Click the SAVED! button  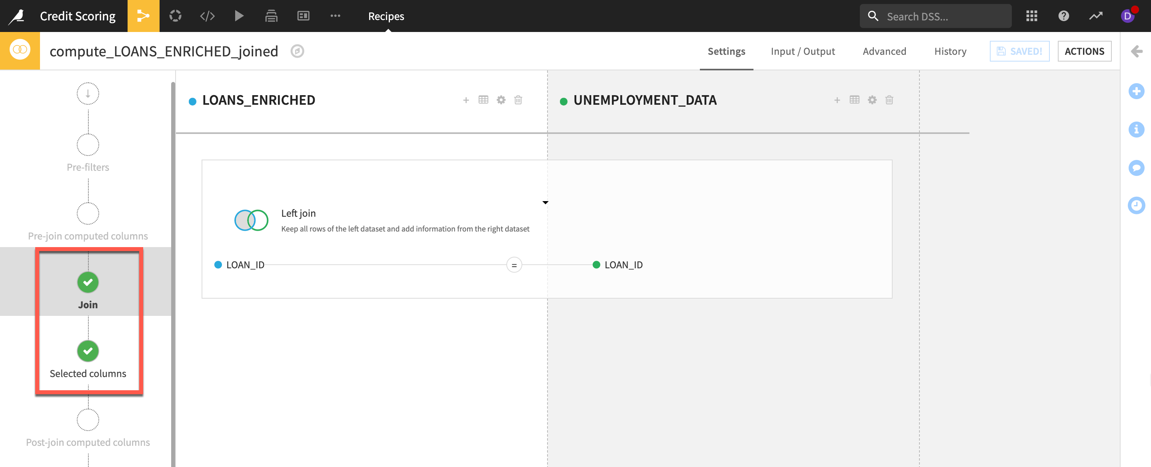point(1019,52)
